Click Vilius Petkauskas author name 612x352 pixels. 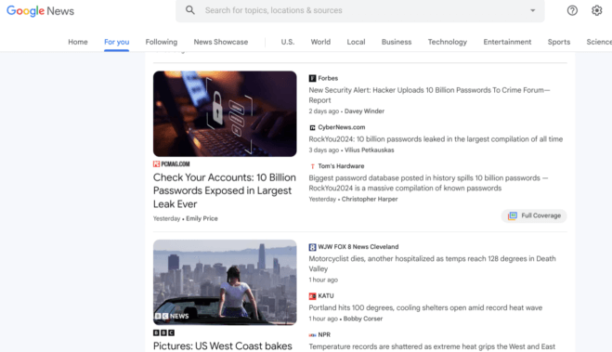click(370, 150)
